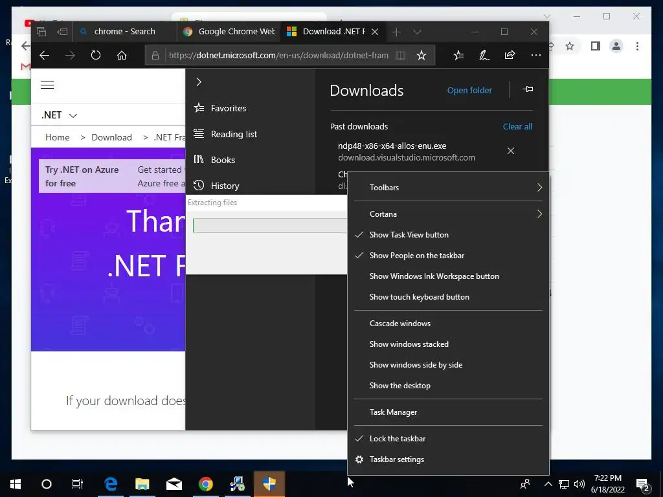Pin the Downloads hub pane
Screen dimensions: 663x497
(x=528, y=89)
